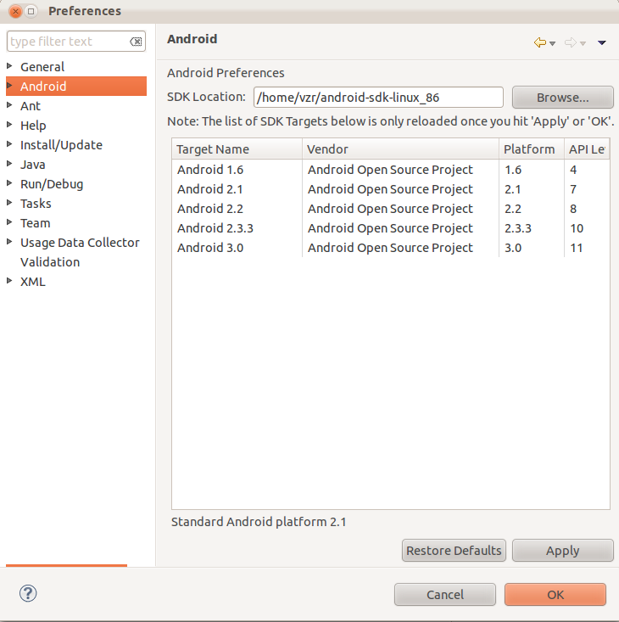Expand the Help category arrow

click(x=10, y=125)
